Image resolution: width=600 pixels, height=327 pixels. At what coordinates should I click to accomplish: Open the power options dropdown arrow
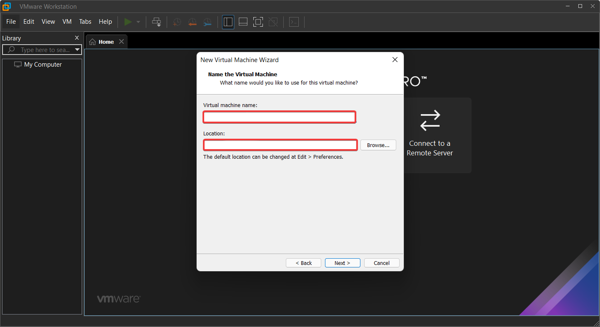tap(138, 22)
